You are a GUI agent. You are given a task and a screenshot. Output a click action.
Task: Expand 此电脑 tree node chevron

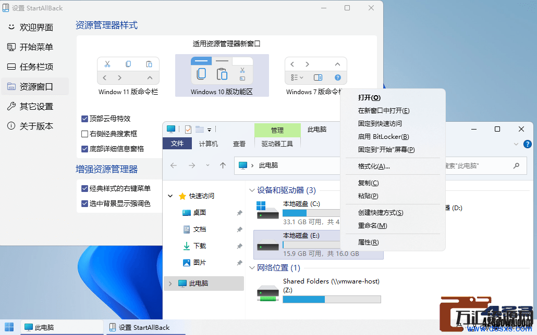click(170, 284)
